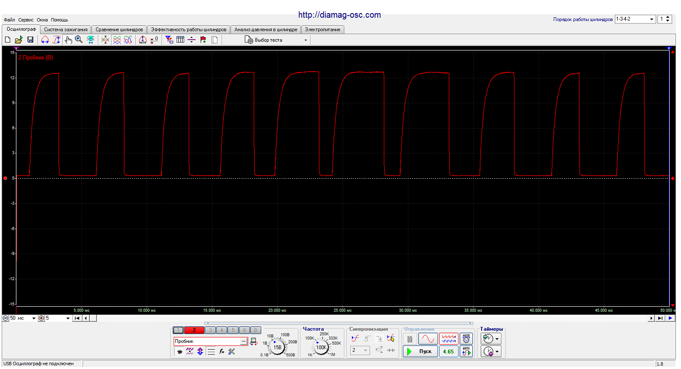Image resolution: width=681 pixels, height=369 pixels.
Task: Open the Сервис menu
Action: pyautogui.click(x=26, y=20)
